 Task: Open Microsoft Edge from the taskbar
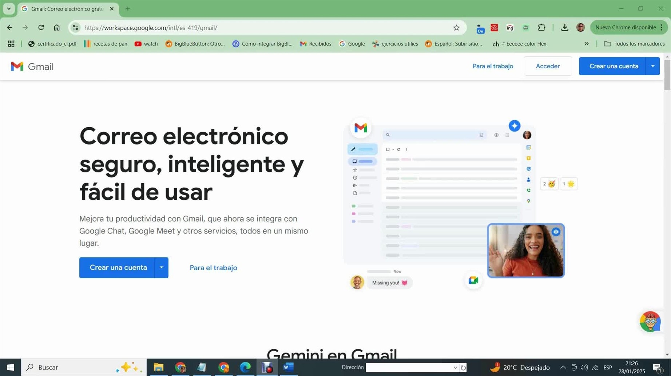tap(245, 367)
